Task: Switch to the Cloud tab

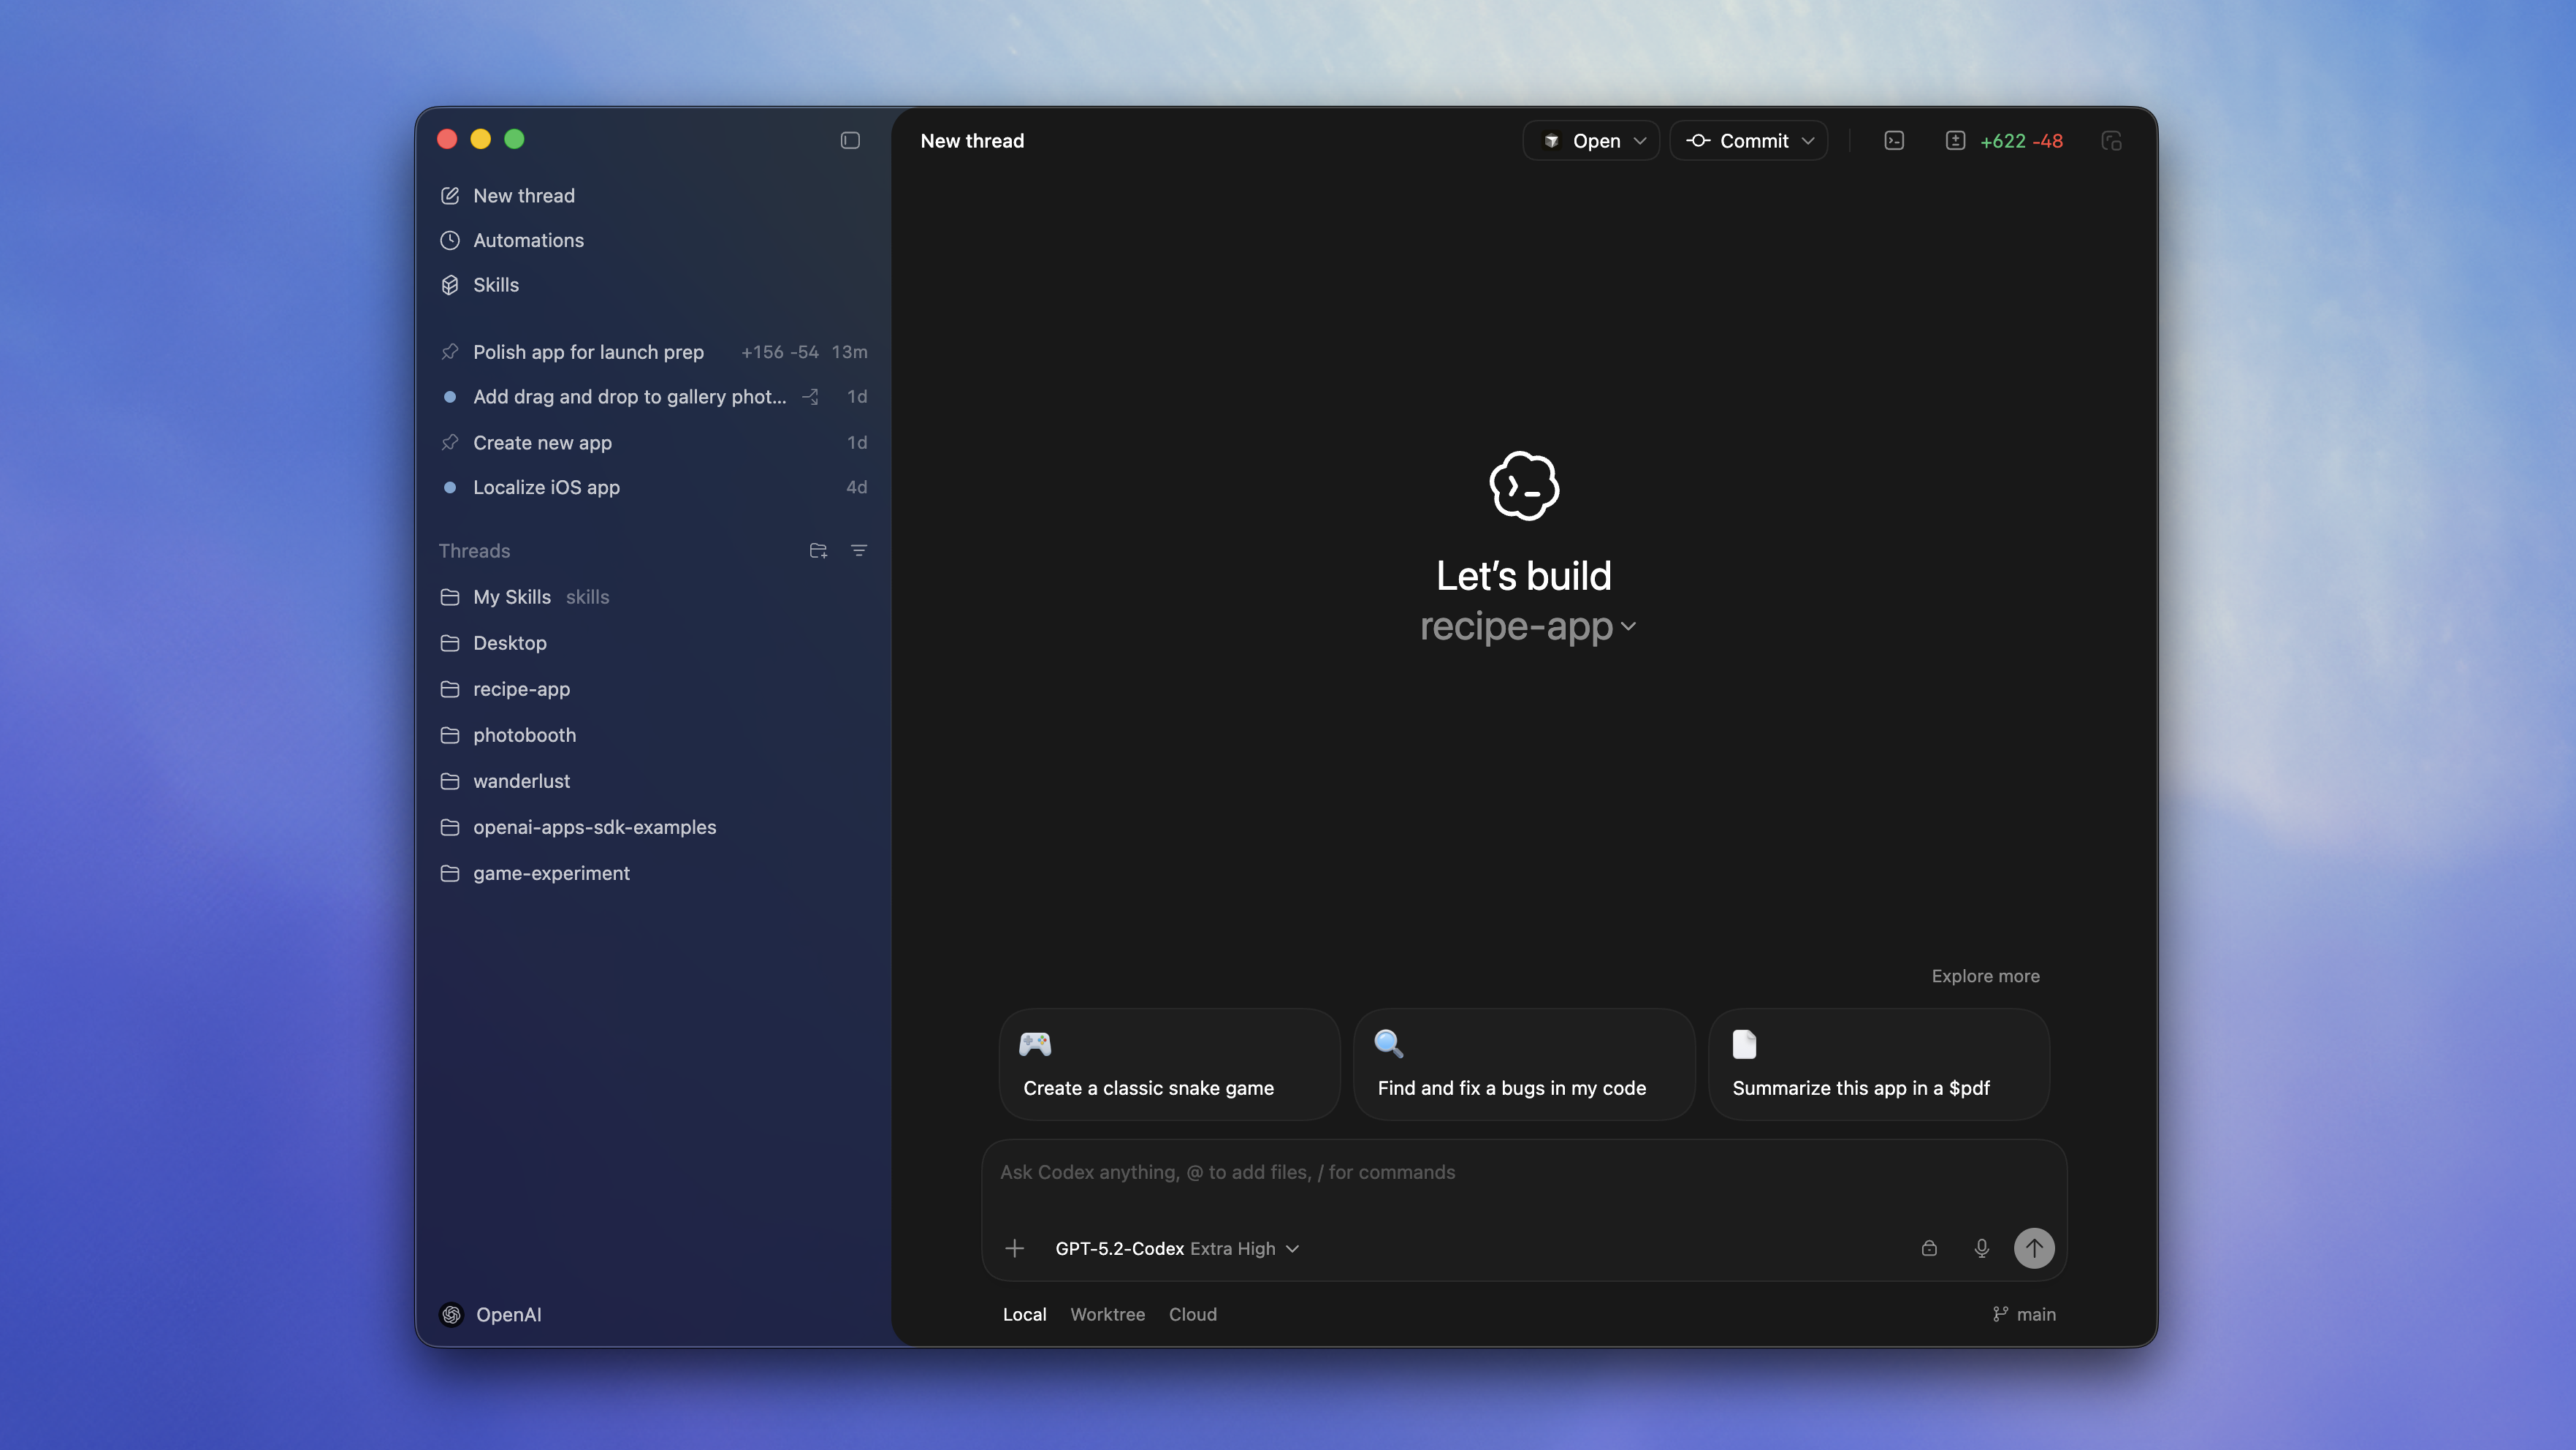Action: pyautogui.click(x=1192, y=1314)
